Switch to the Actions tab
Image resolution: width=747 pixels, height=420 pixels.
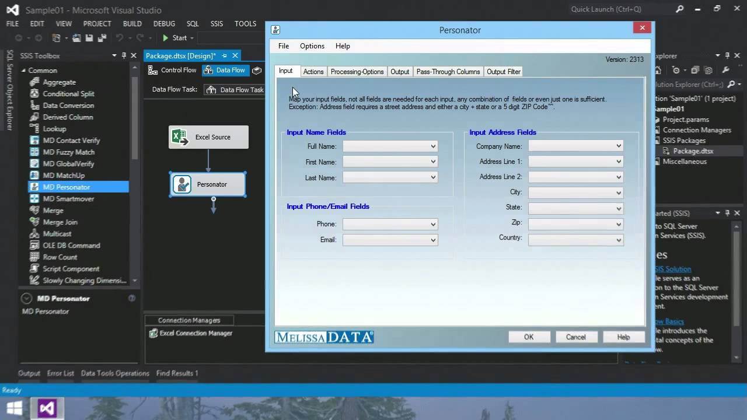pyautogui.click(x=313, y=72)
